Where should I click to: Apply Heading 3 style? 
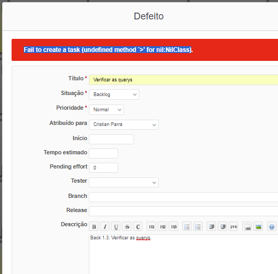coord(173,226)
